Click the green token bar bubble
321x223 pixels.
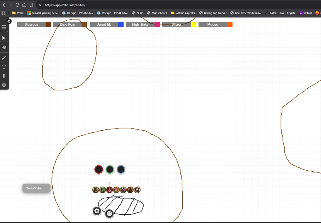pos(110,170)
